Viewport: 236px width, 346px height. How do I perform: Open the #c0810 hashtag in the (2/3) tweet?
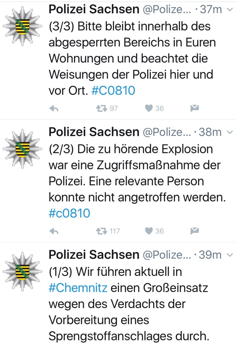[69, 213]
